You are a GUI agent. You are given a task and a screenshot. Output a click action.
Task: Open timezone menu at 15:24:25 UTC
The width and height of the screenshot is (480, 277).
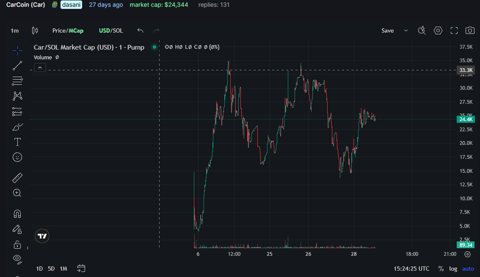point(411,269)
